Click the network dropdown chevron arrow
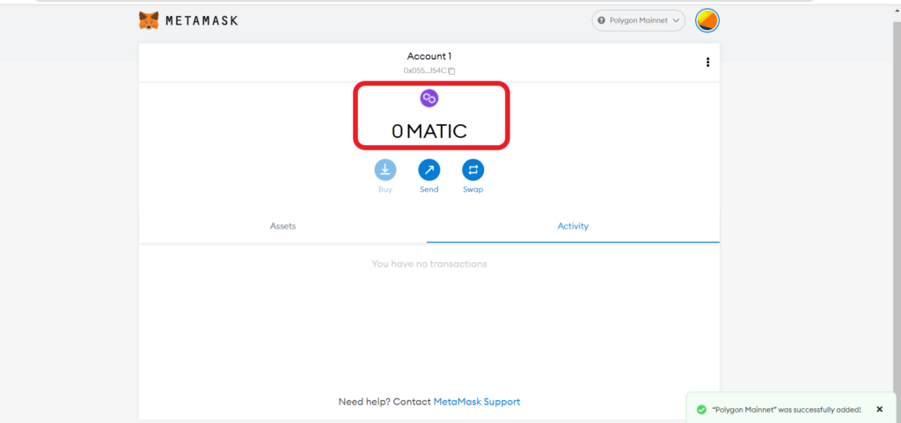Viewport: 901px width, 423px height. [x=676, y=20]
